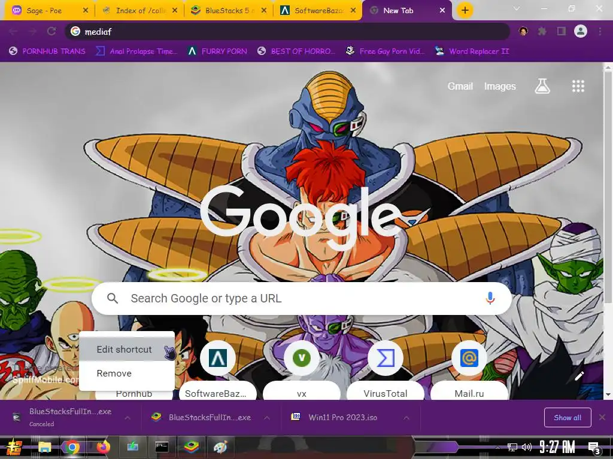Toggle the side panel icon
This screenshot has height=459, width=613.
pyautogui.click(x=562, y=31)
